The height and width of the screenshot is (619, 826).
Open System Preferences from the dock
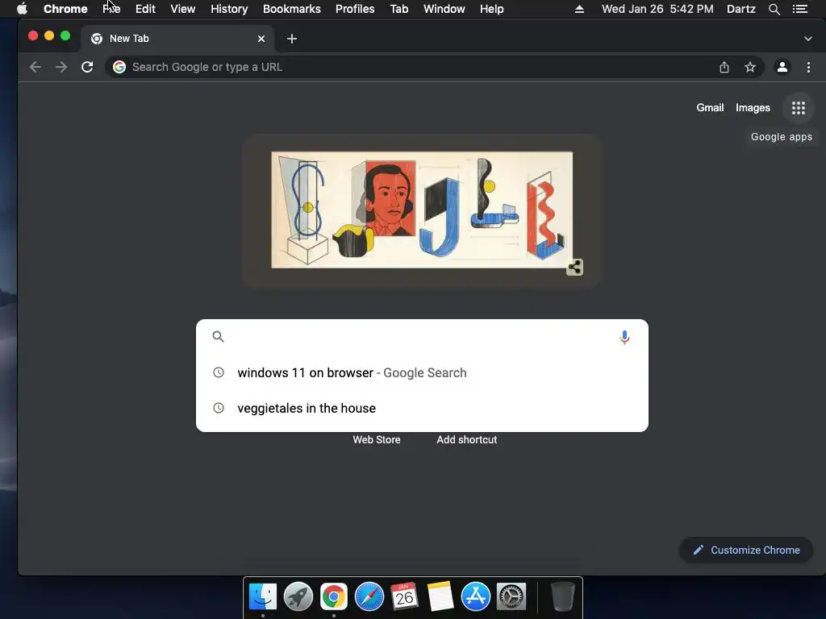[x=511, y=596]
